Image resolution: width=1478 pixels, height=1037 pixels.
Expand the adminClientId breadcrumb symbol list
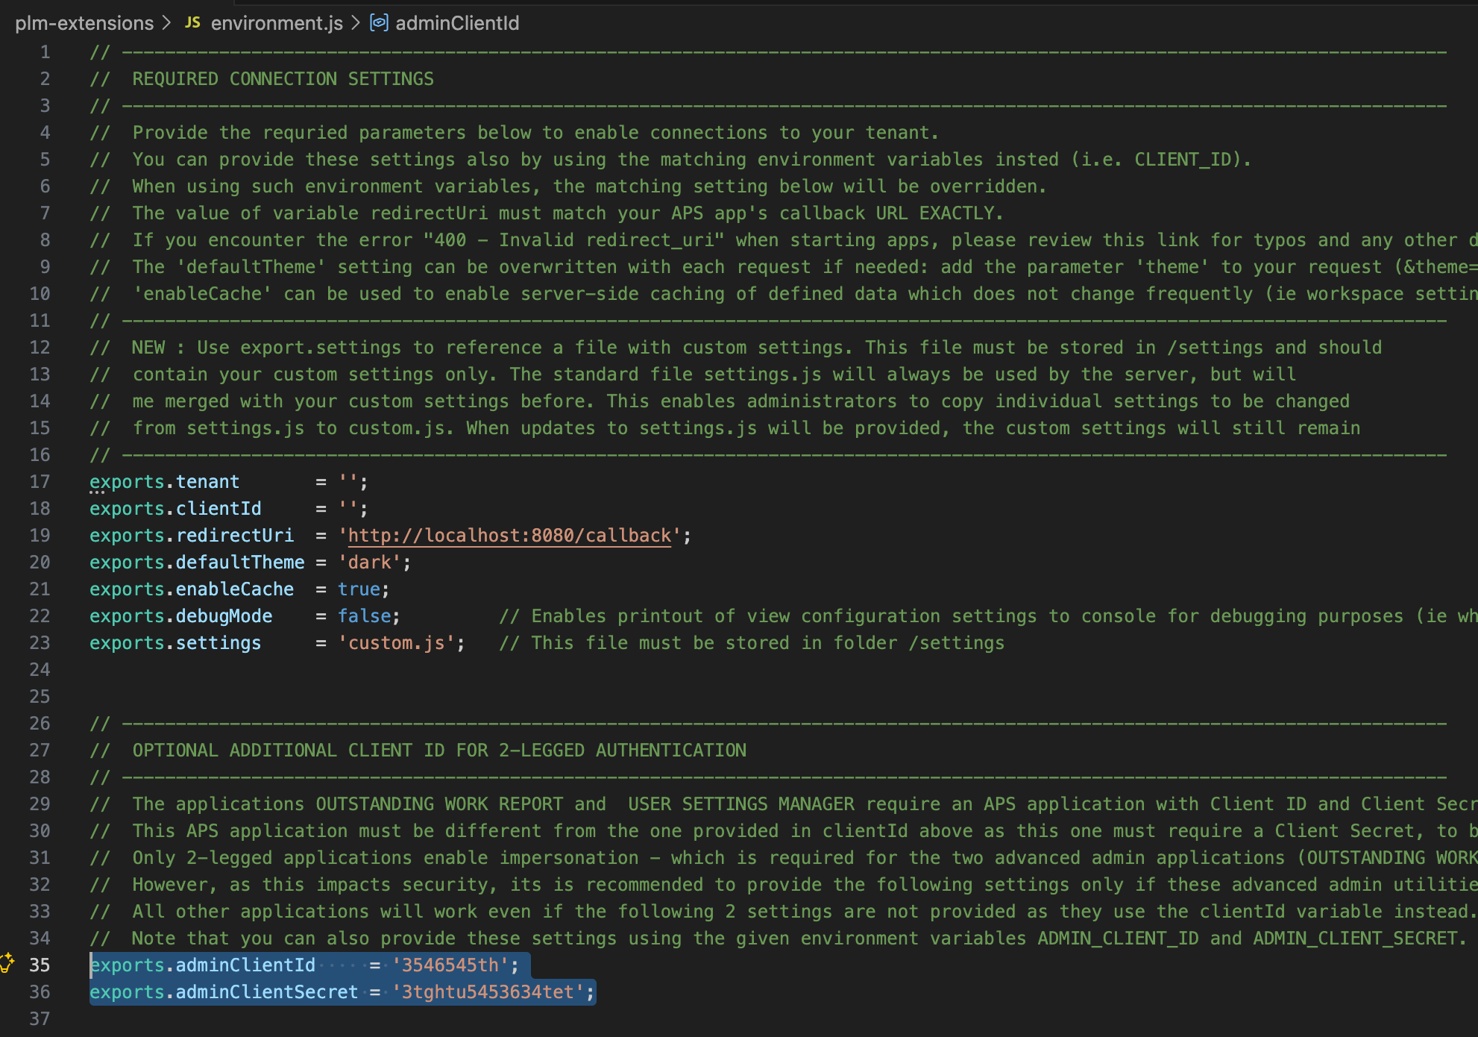point(456,23)
